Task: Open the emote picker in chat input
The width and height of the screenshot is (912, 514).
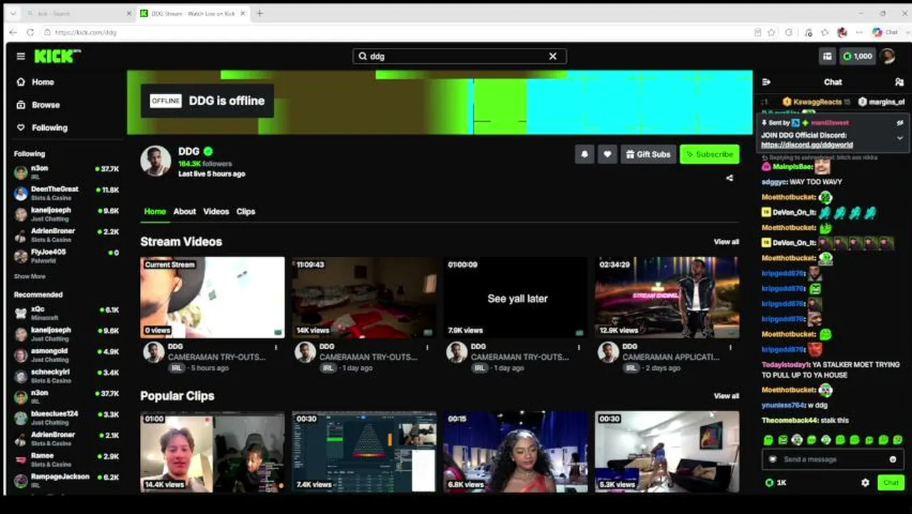Action: click(893, 460)
